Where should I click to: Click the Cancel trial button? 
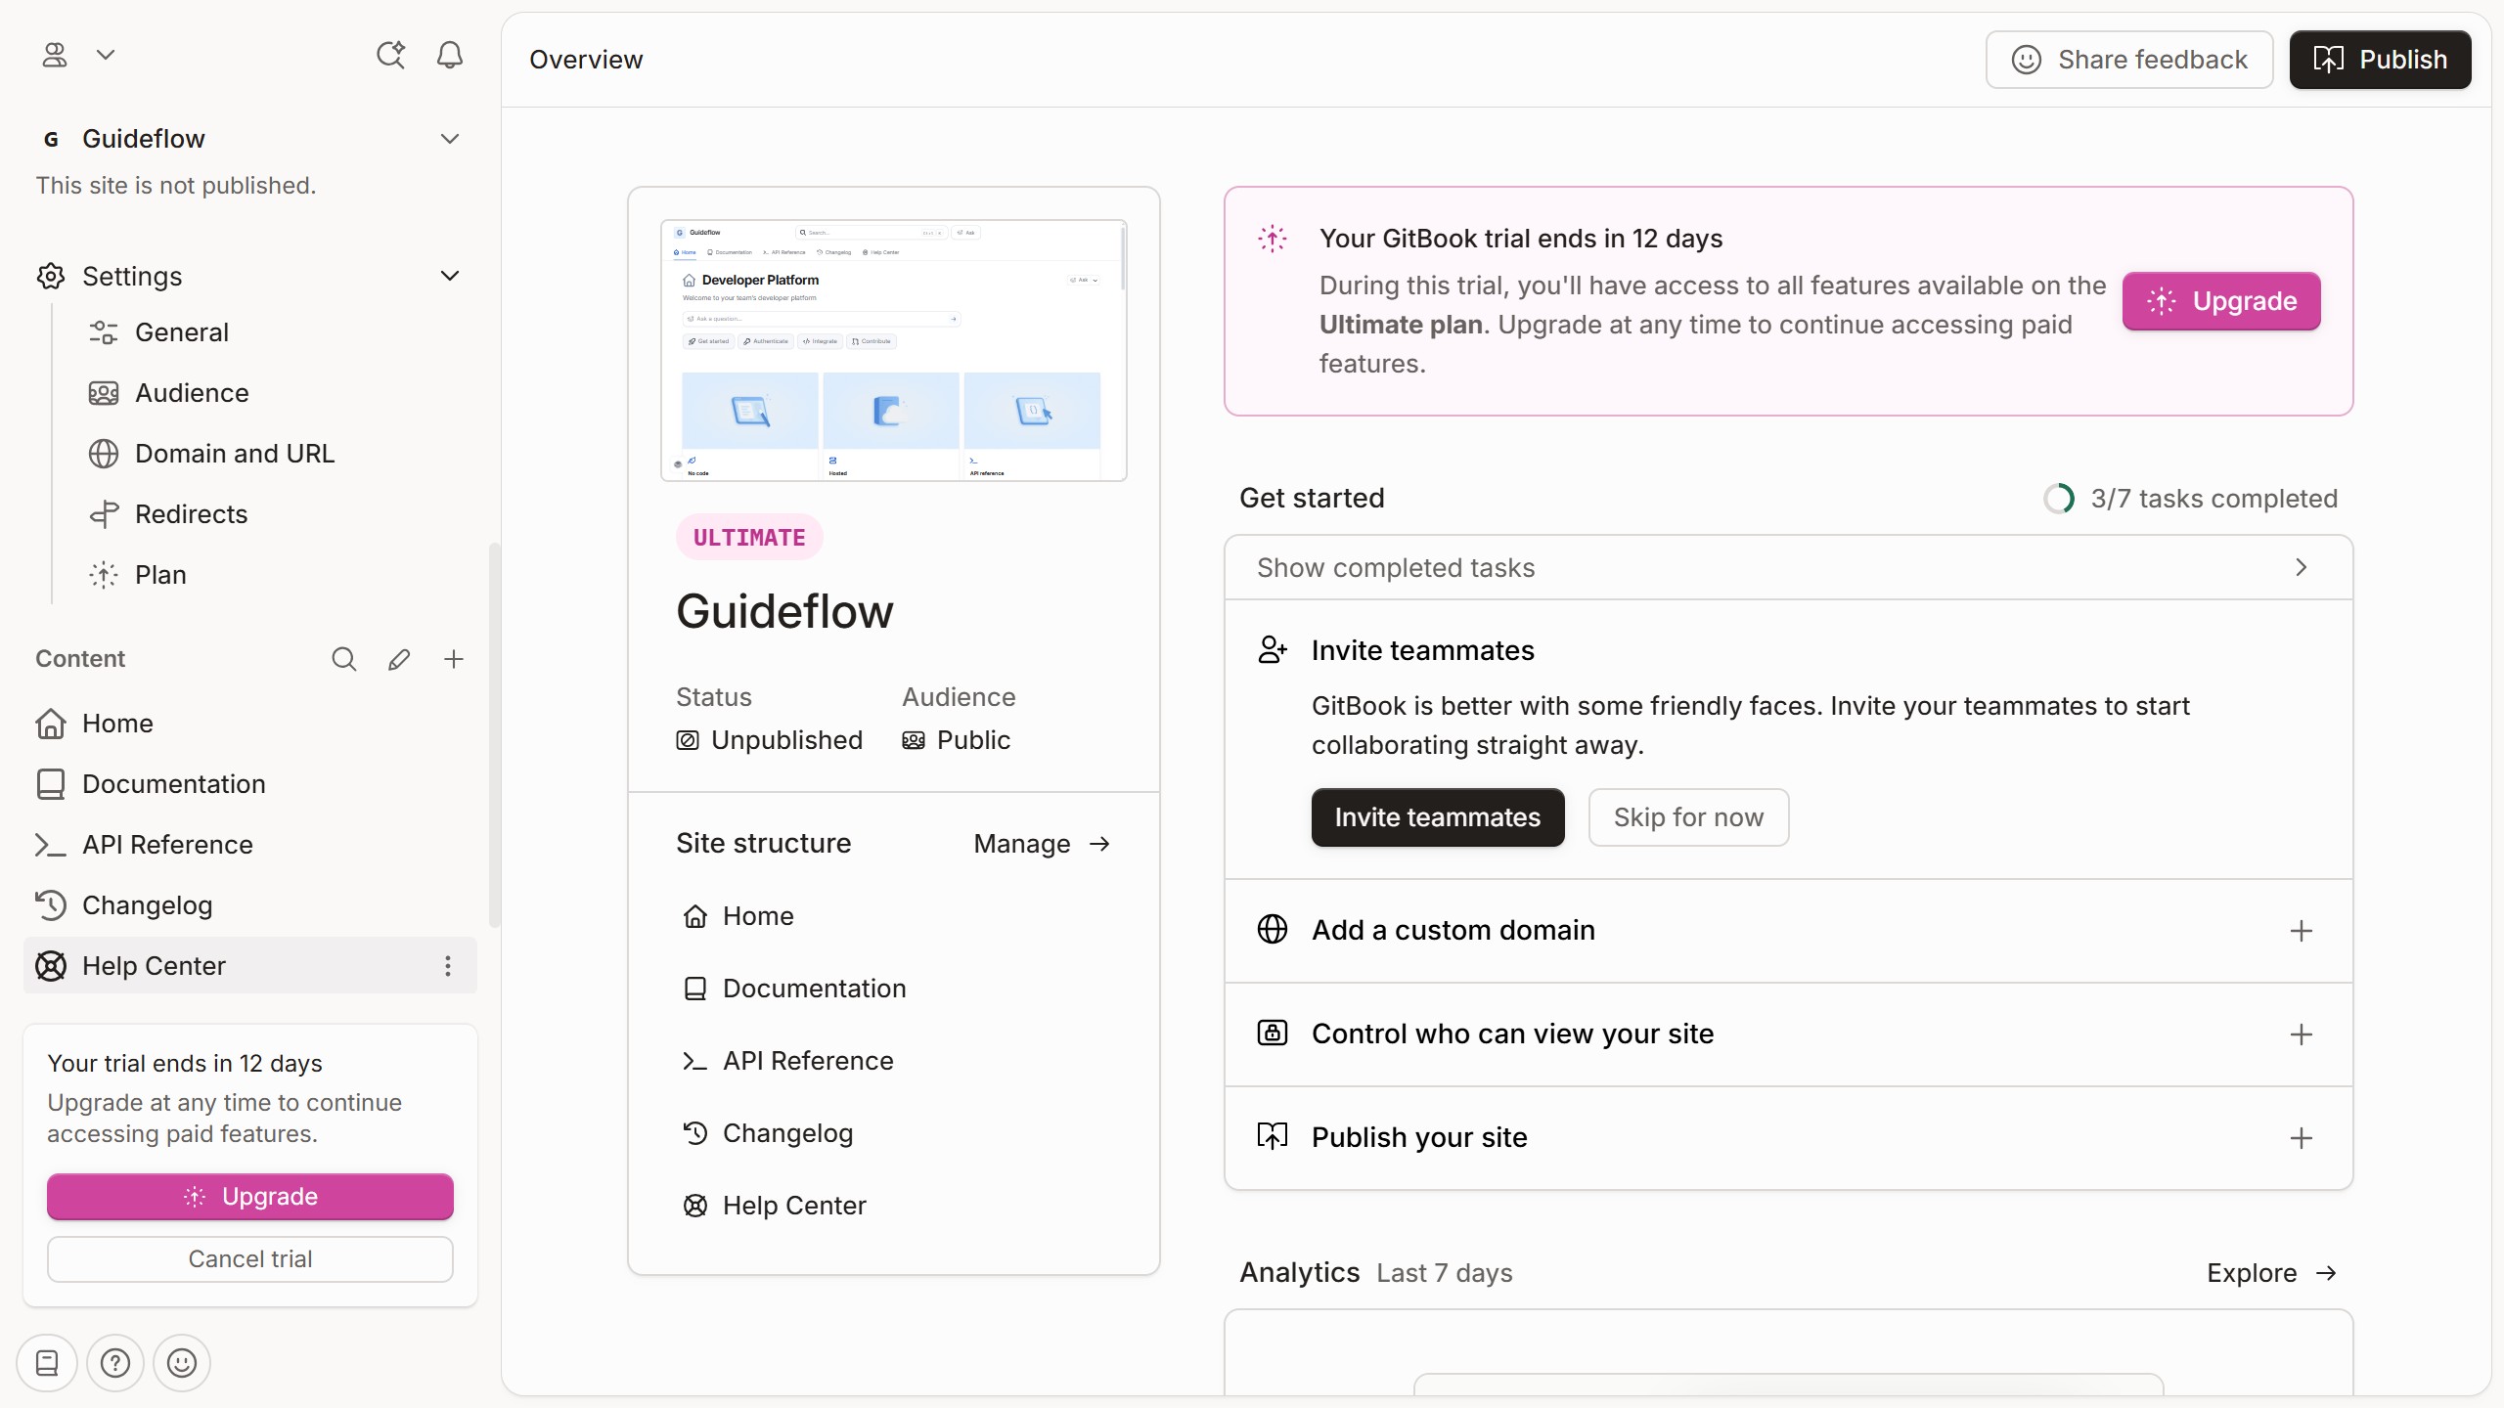click(250, 1259)
